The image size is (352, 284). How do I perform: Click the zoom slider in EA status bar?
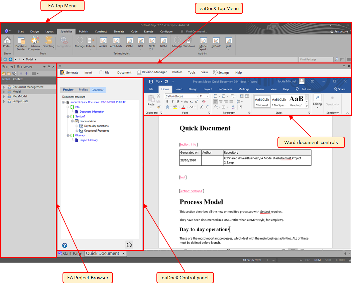click(287, 260)
